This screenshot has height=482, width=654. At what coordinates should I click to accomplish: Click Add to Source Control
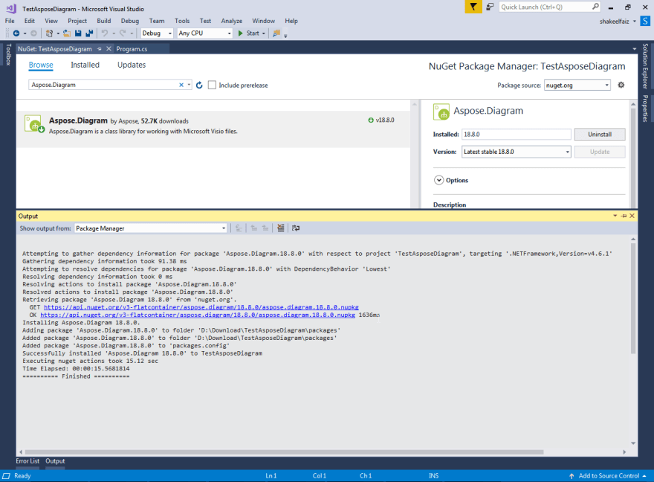609,476
